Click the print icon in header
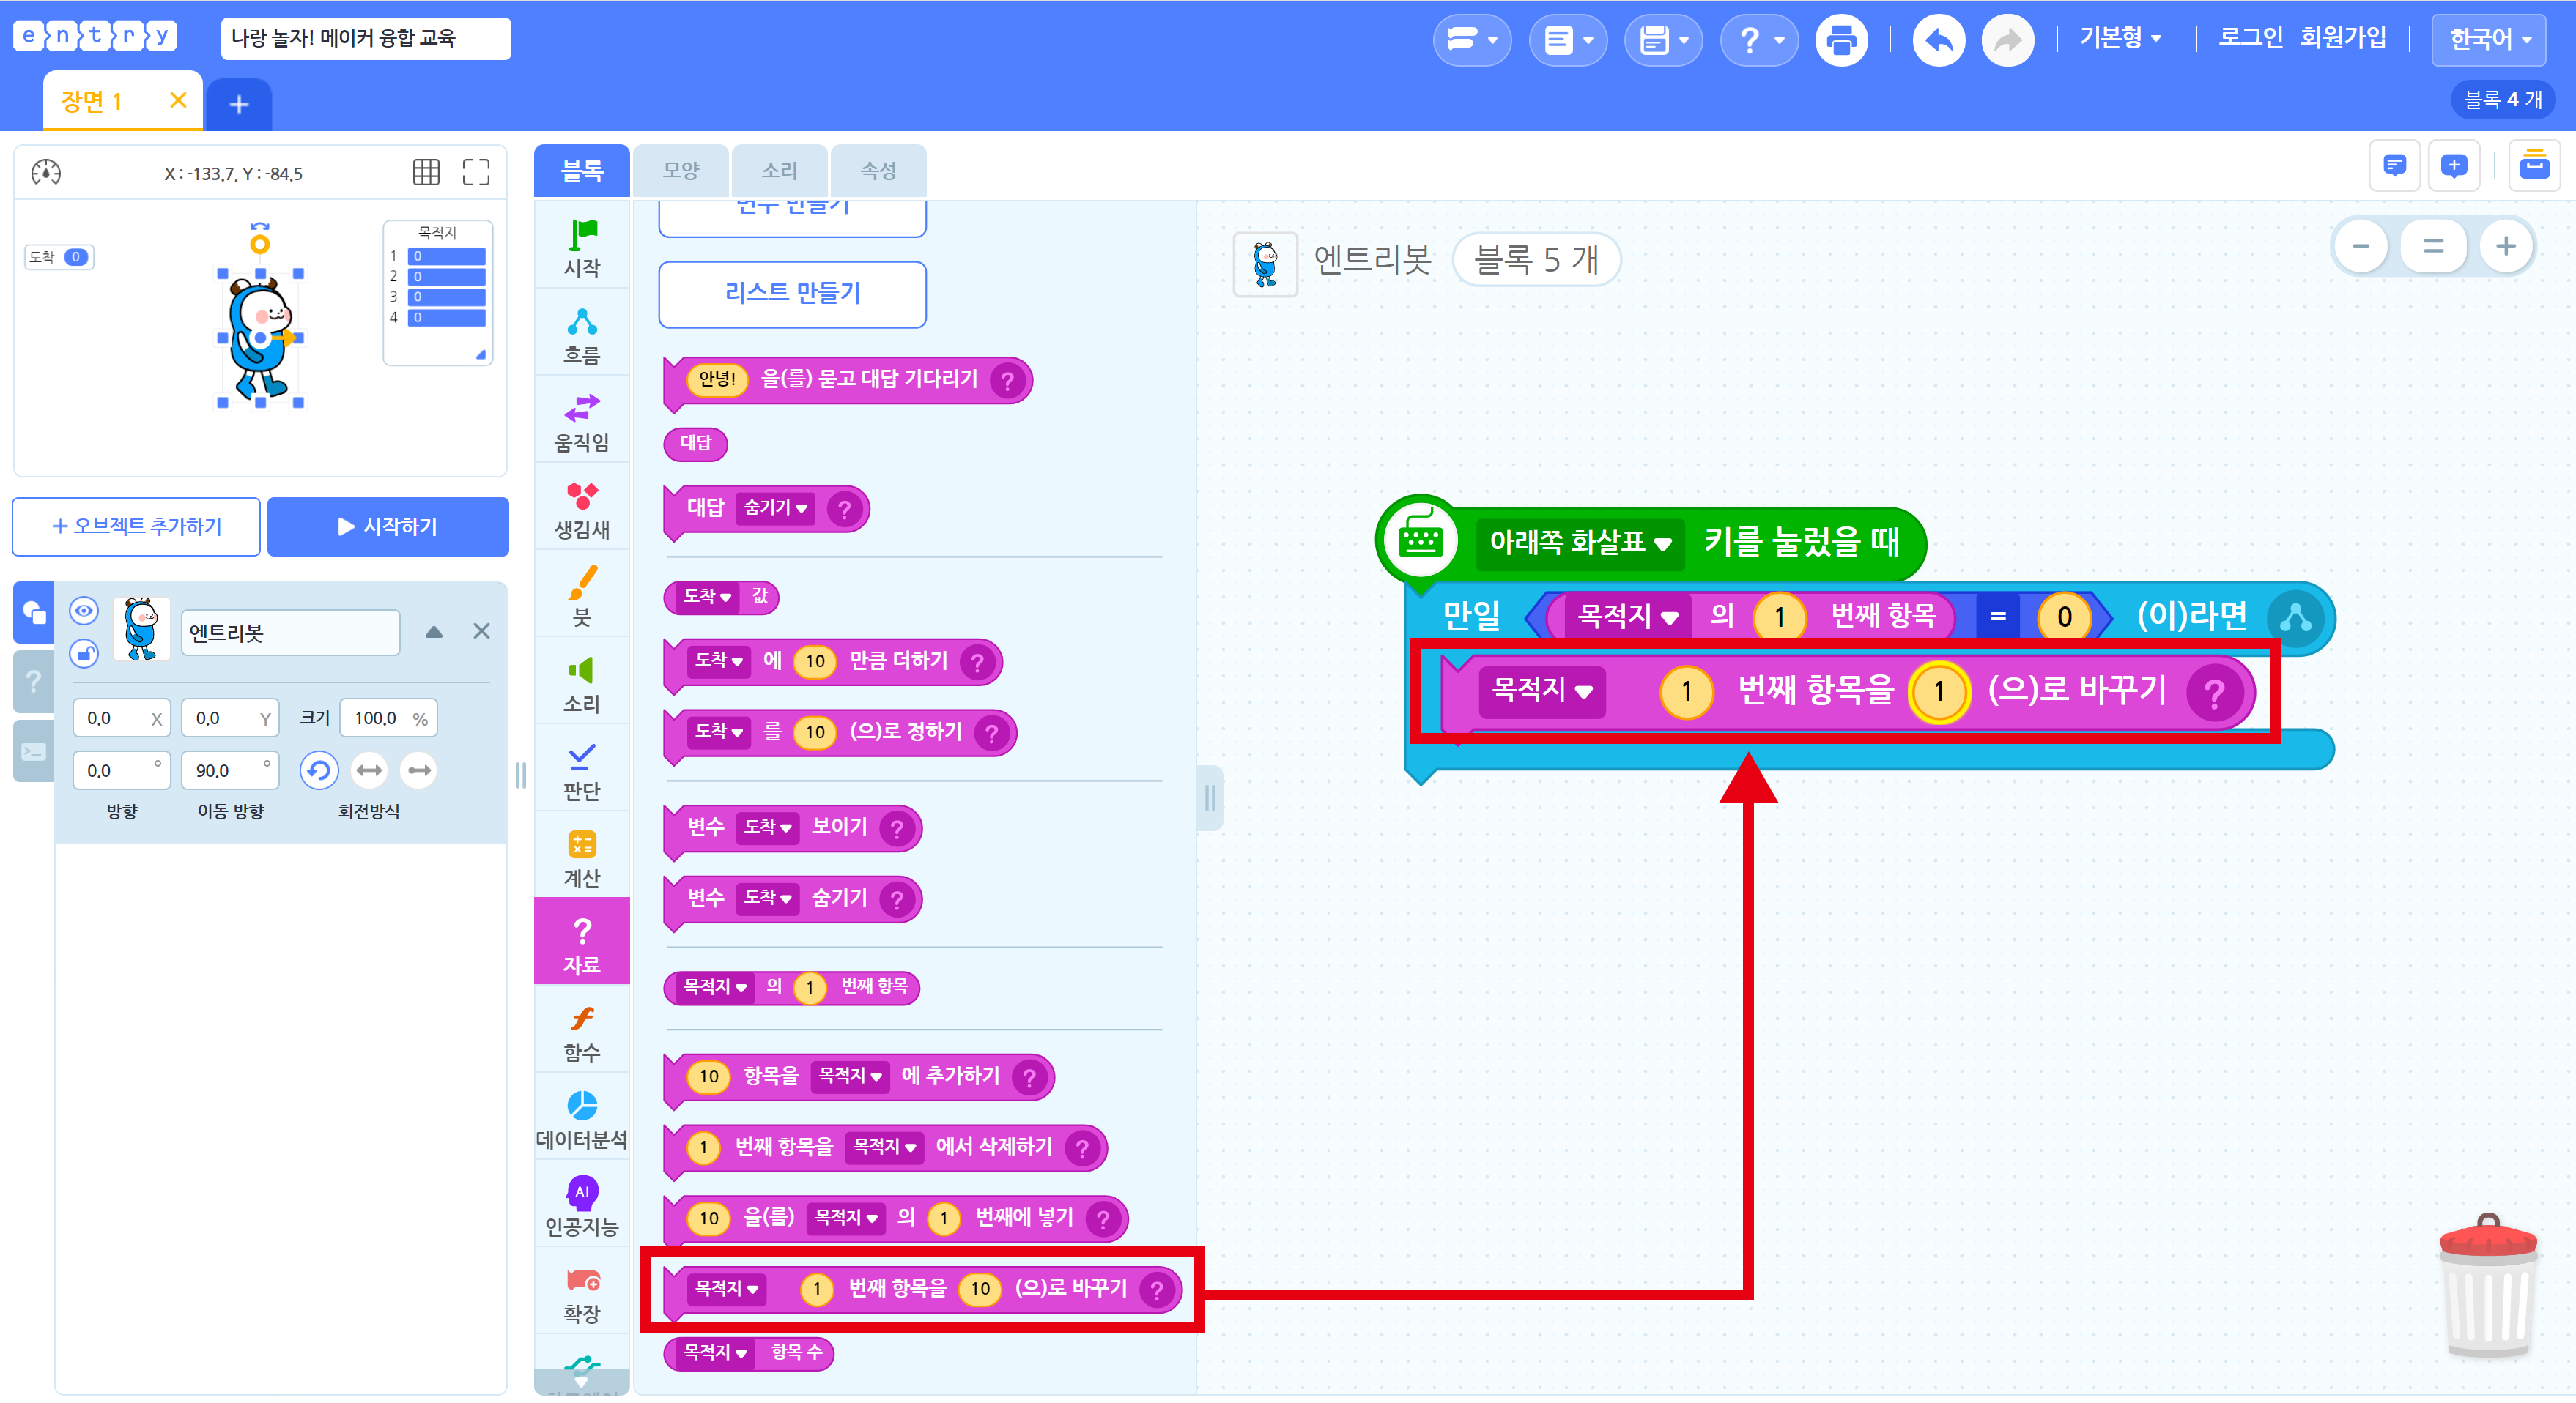Image resolution: width=2576 pixels, height=1403 pixels. click(x=1841, y=40)
